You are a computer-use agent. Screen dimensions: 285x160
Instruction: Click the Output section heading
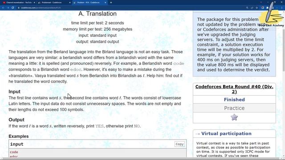pos(16,120)
